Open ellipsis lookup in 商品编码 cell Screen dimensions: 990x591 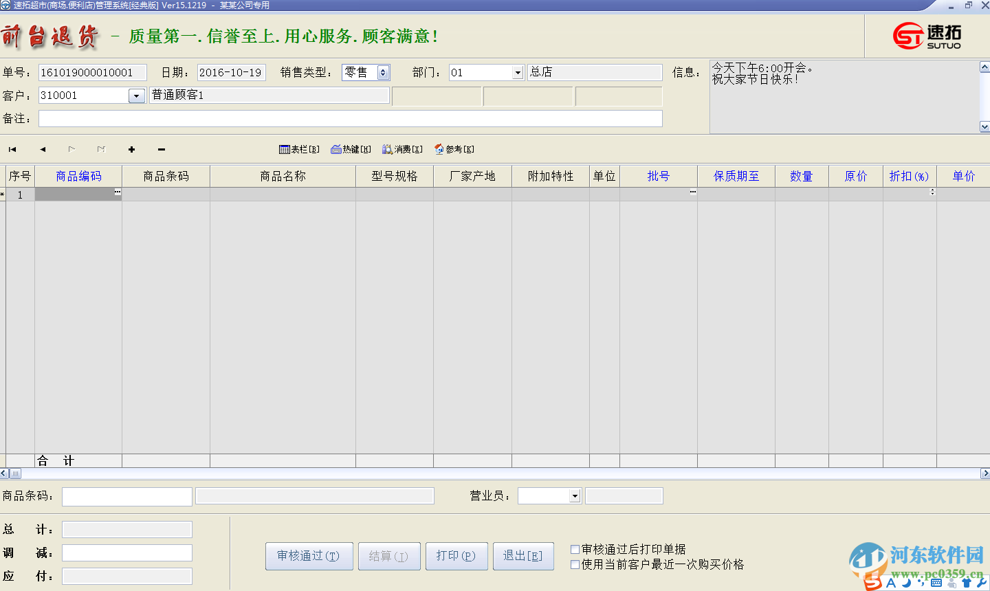pyautogui.click(x=118, y=192)
